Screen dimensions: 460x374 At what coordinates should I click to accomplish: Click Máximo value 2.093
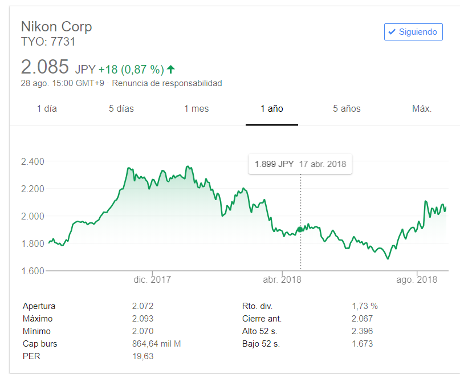(143, 319)
